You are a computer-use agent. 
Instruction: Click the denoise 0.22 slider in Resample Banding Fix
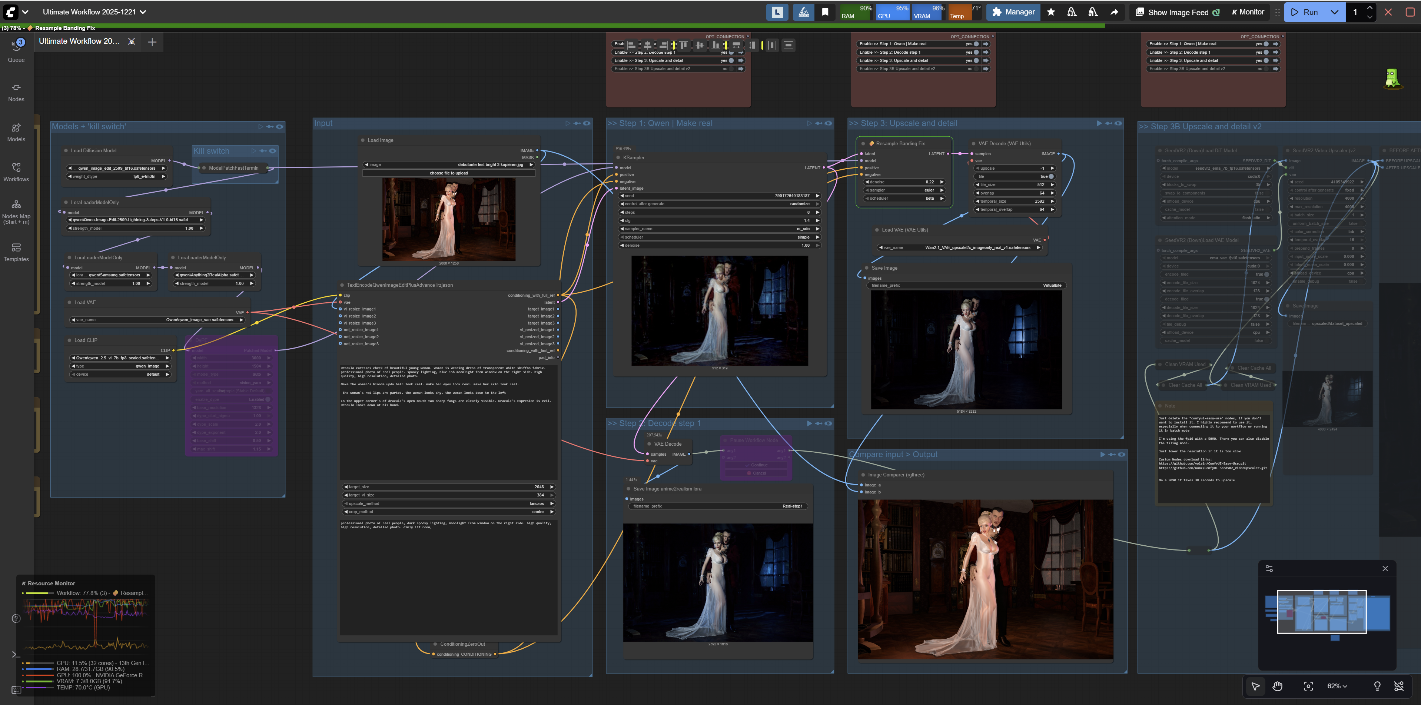coord(905,182)
